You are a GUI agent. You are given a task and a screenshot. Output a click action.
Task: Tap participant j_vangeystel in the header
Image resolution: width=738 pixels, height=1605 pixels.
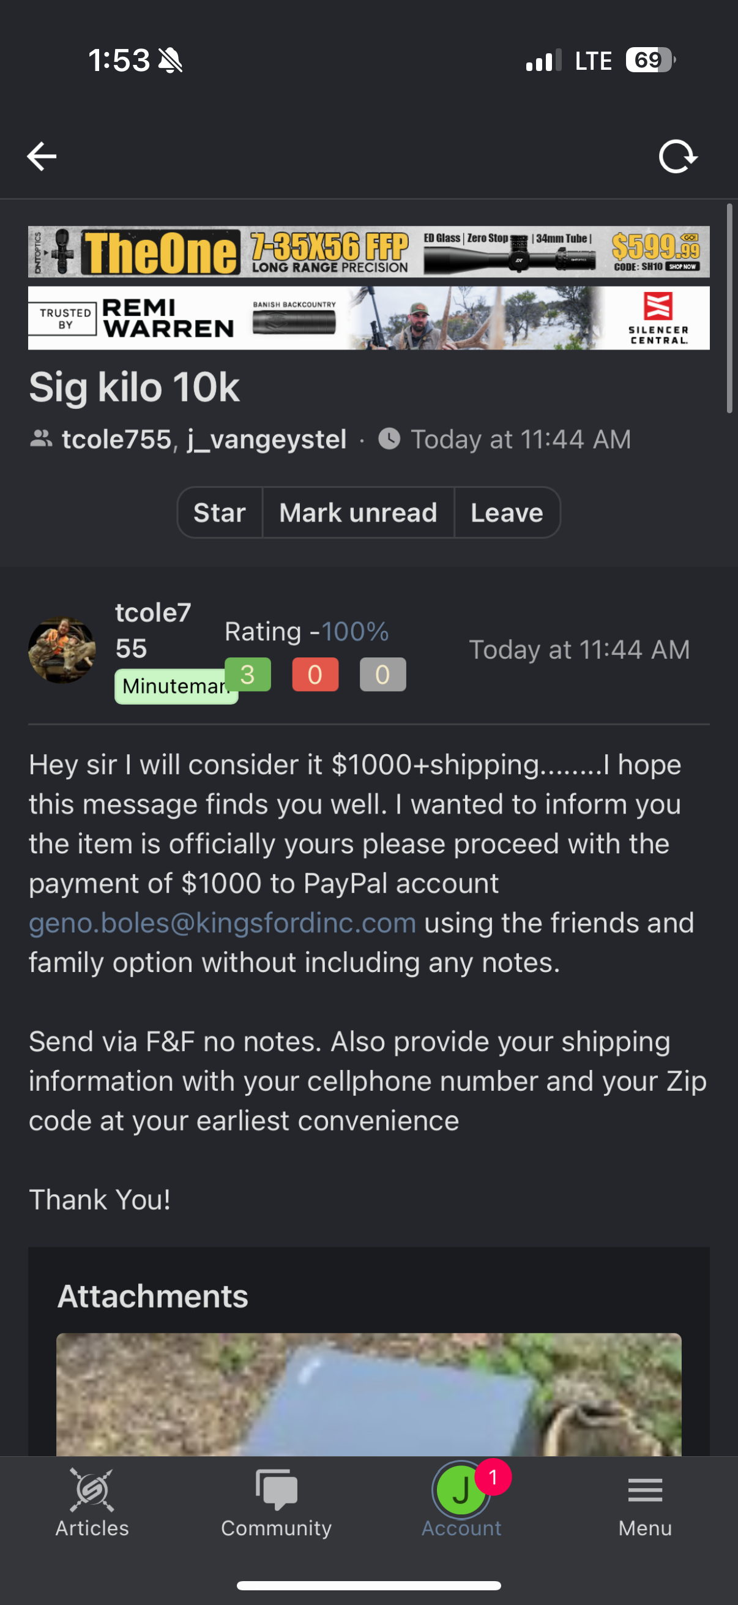coord(267,440)
